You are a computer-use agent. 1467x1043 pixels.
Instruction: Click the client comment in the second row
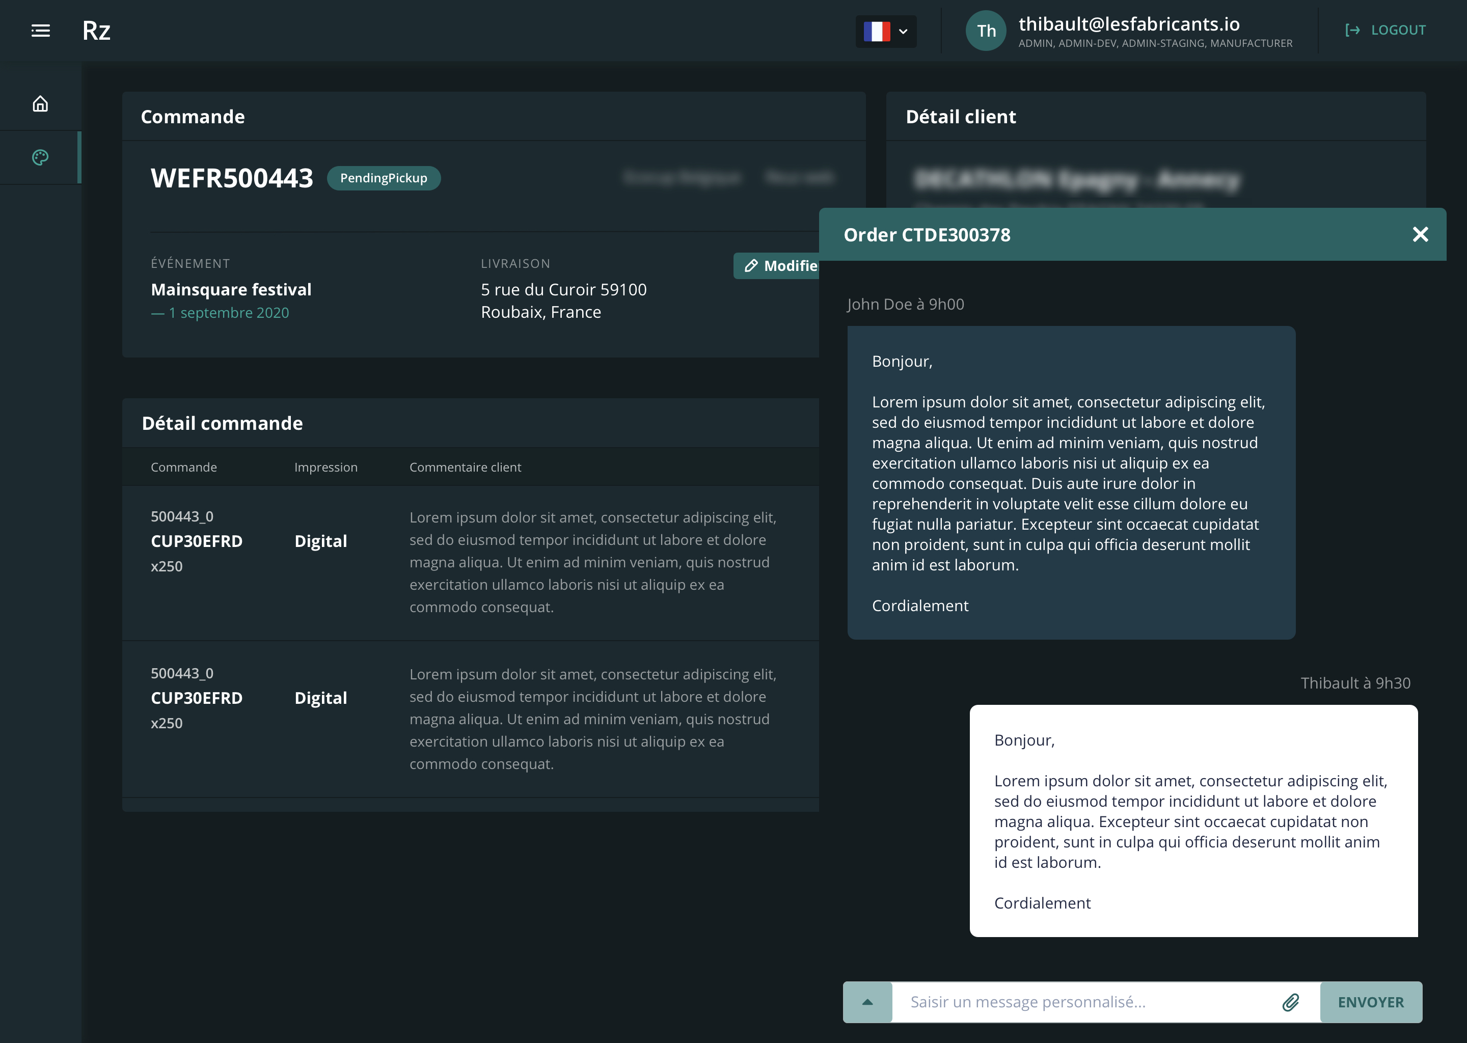point(593,719)
